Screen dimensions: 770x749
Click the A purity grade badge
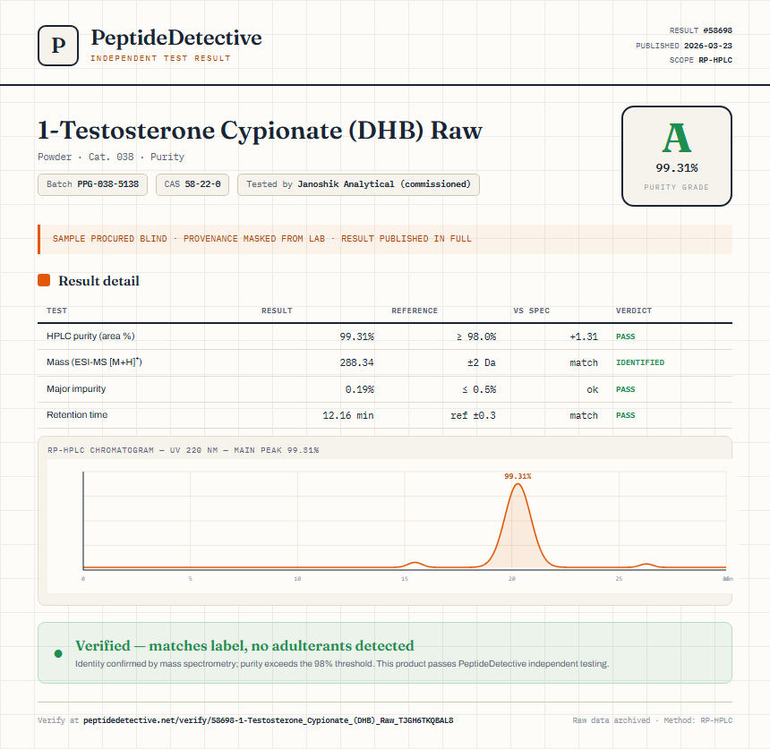coord(677,156)
